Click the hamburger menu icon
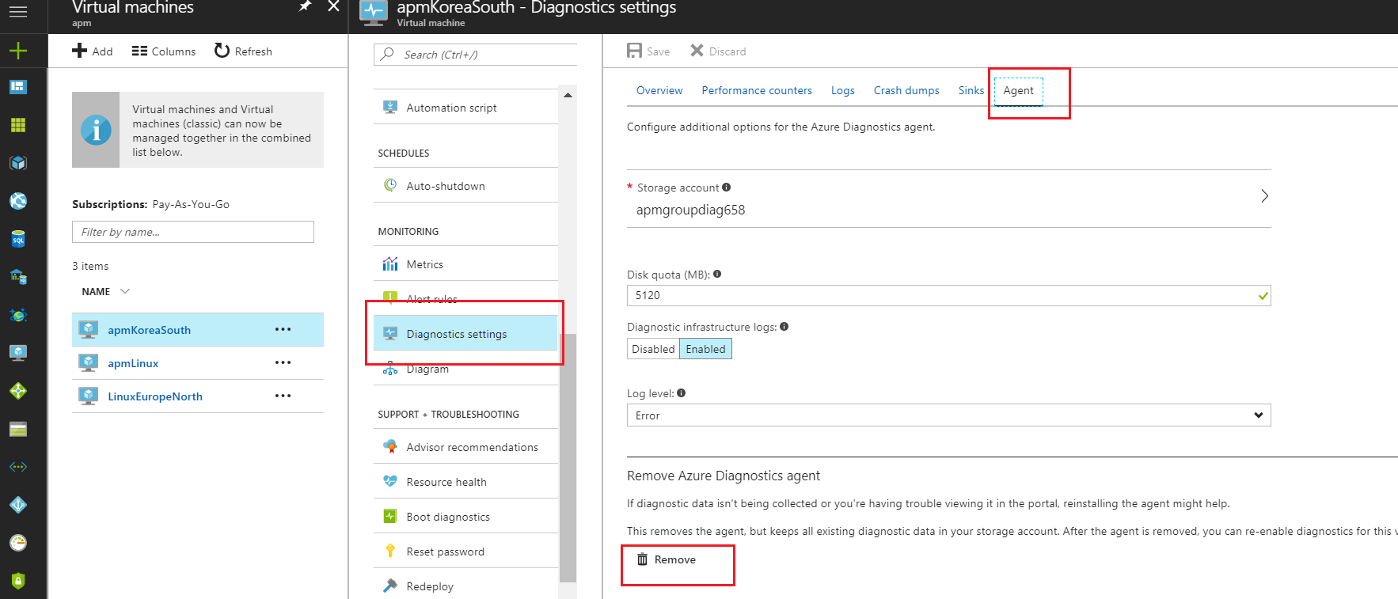Image resolution: width=1398 pixels, height=599 pixels. (17, 12)
